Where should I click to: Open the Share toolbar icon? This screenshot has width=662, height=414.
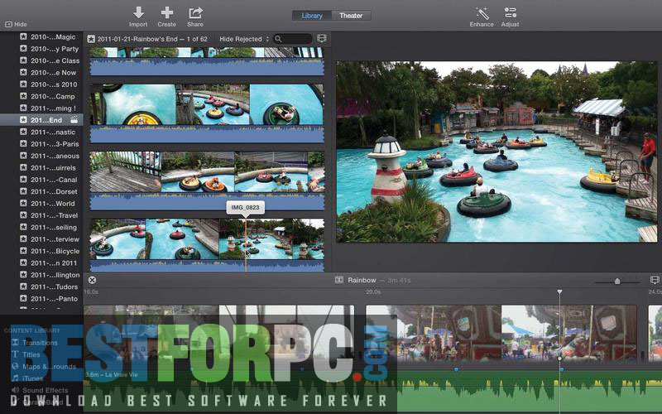195,12
